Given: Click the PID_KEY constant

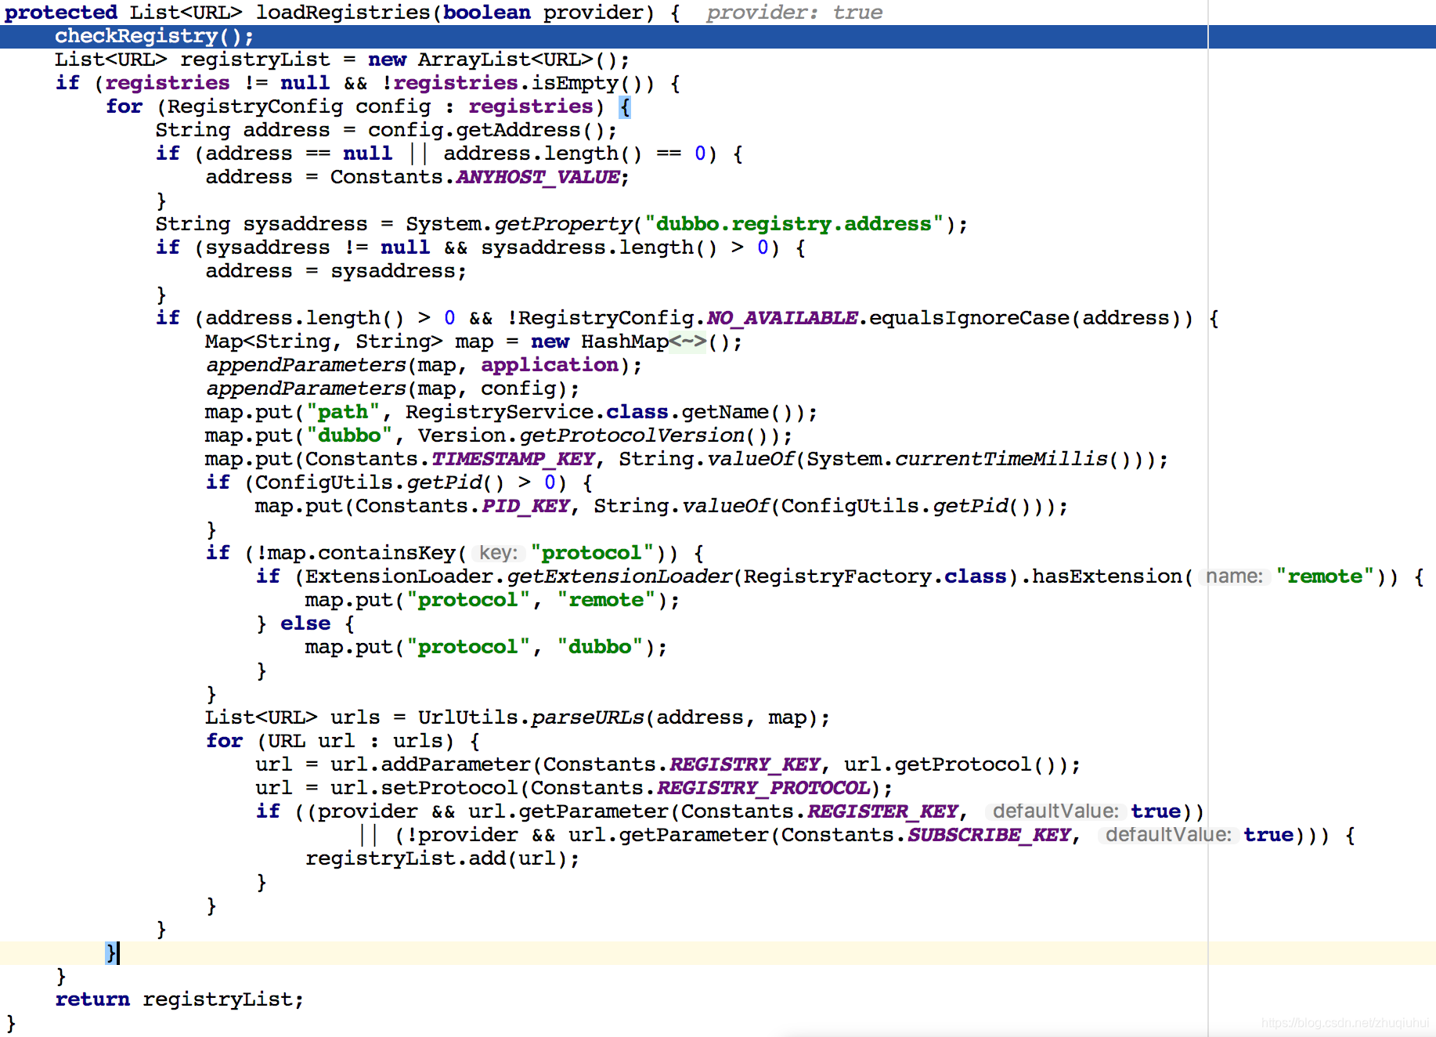Looking at the screenshot, I should click(x=525, y=506).
